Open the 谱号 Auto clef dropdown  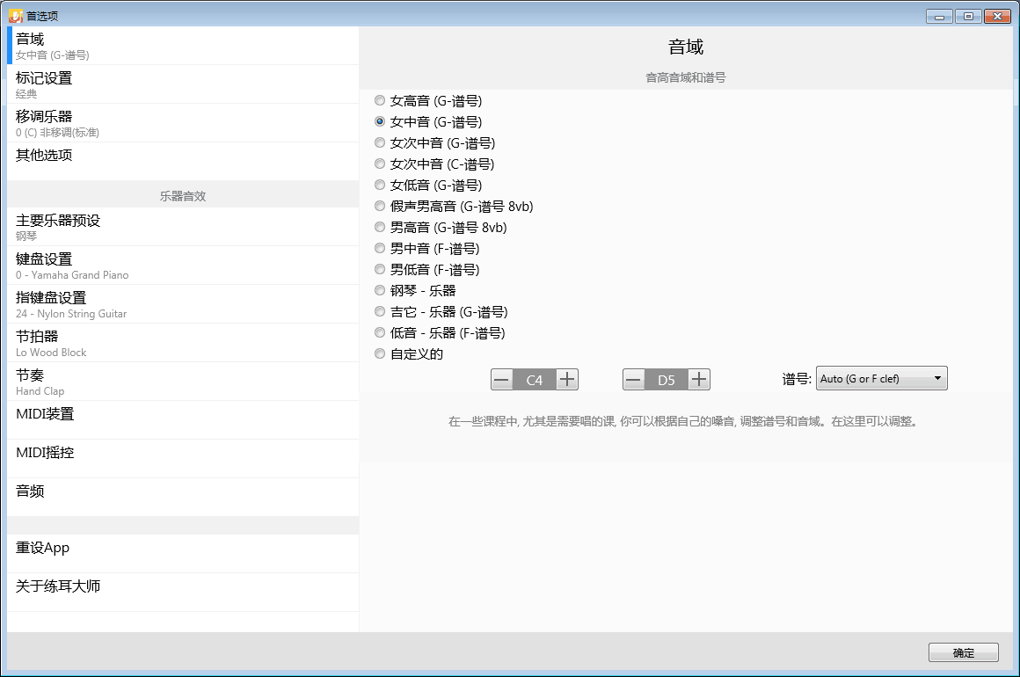click(x=881, y=379)
